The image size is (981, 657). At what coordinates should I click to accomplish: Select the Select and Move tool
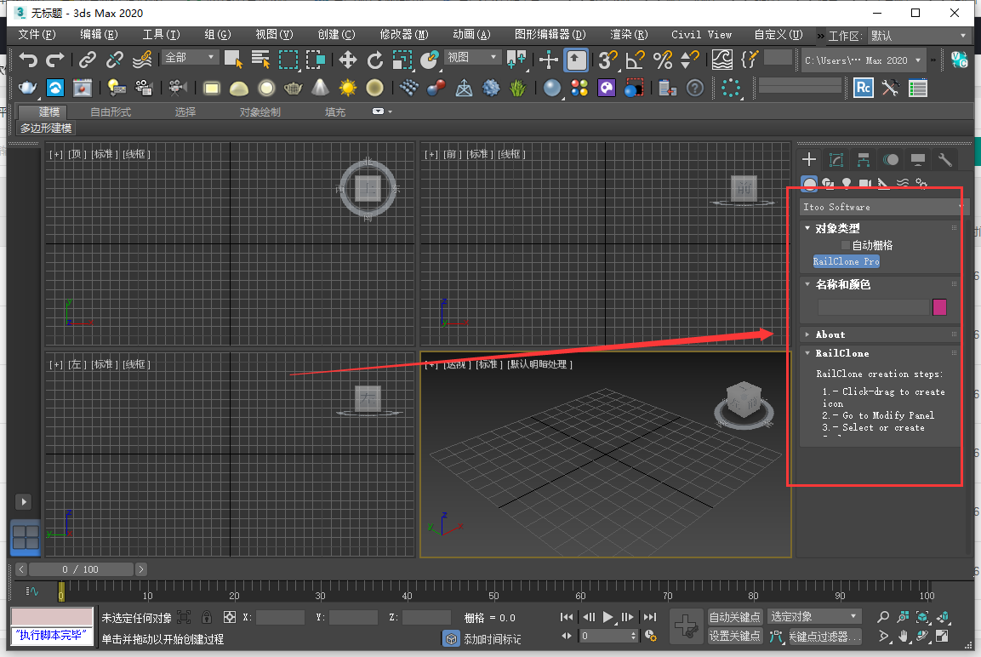347,60
